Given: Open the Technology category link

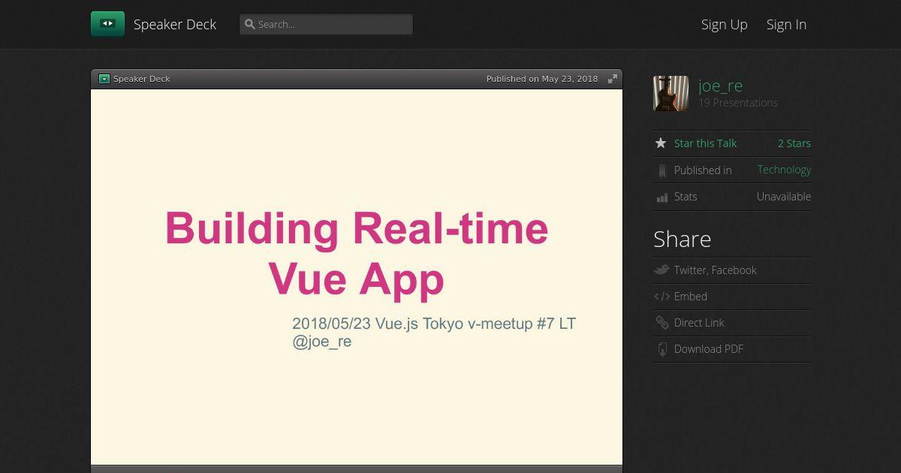Looking at the screenshot, I should [x=784, y=170].
